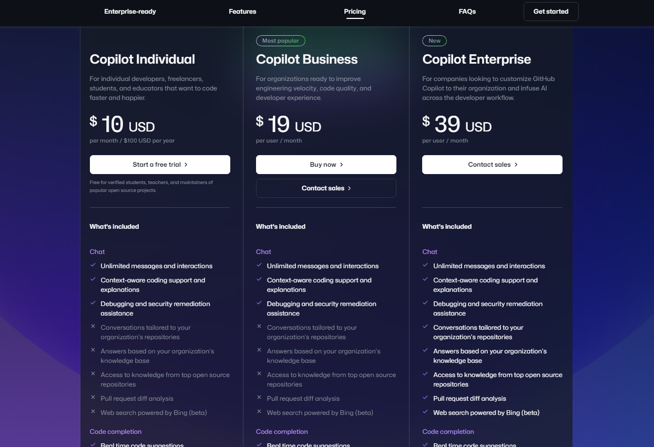
Task: Click Contact sales under Buy now
Action: coord(326,188)
